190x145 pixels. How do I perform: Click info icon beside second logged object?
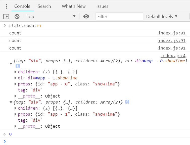[x=127, y=102]
